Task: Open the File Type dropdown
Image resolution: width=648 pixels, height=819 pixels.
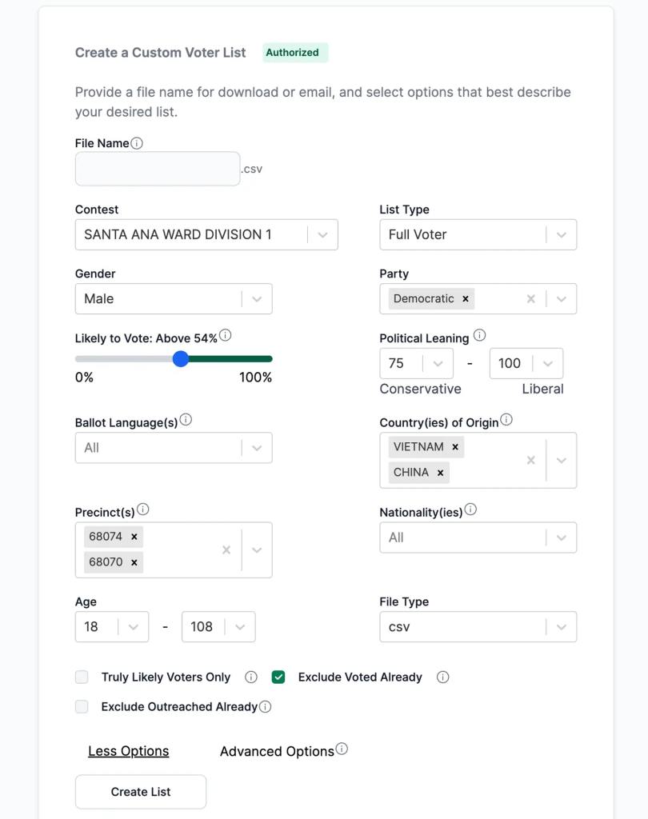Action: pyautogui.click(x=478, y=627)
